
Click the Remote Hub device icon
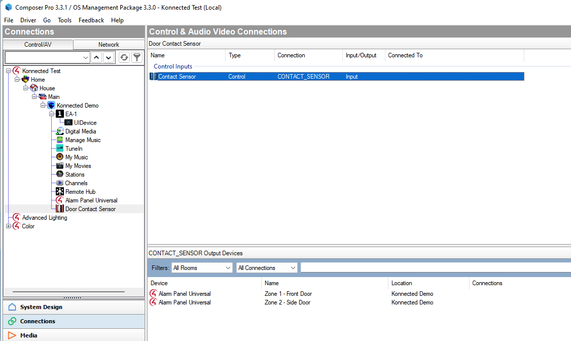click(60, 191)
